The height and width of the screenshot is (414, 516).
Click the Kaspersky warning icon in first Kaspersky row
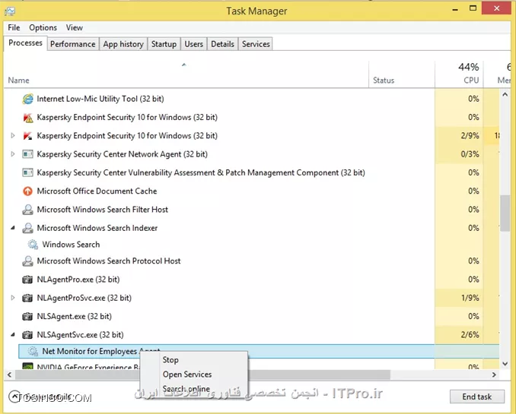(27, 117)
